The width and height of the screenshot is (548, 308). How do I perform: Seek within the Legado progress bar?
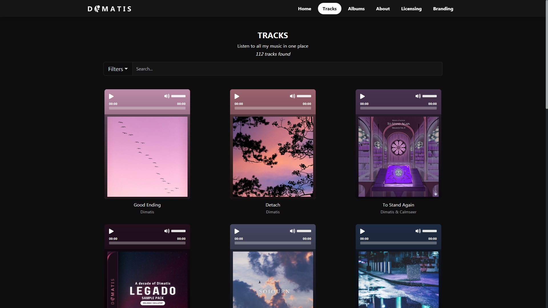(x=147, y=243)
